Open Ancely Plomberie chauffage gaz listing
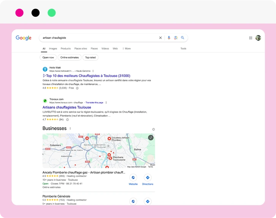The image size is (276, 218). (84, 172)
